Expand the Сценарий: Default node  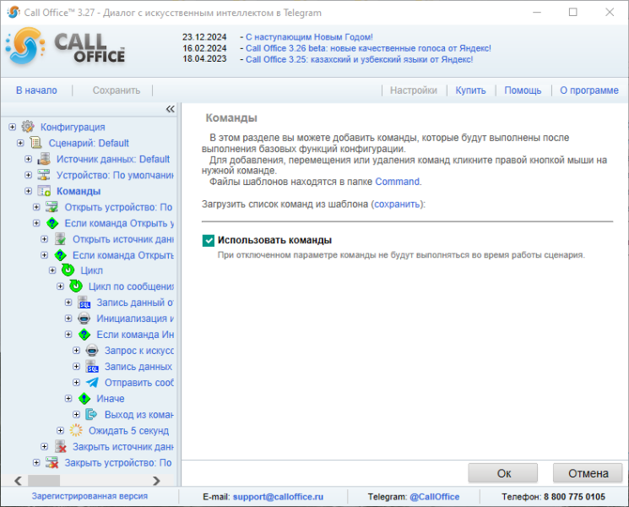point(20,143)
